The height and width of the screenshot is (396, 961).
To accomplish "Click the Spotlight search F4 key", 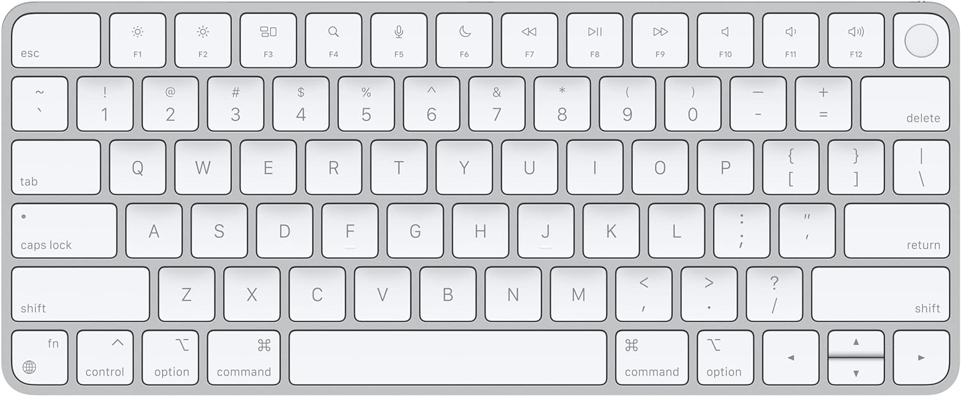I will [x=334, y=40].
